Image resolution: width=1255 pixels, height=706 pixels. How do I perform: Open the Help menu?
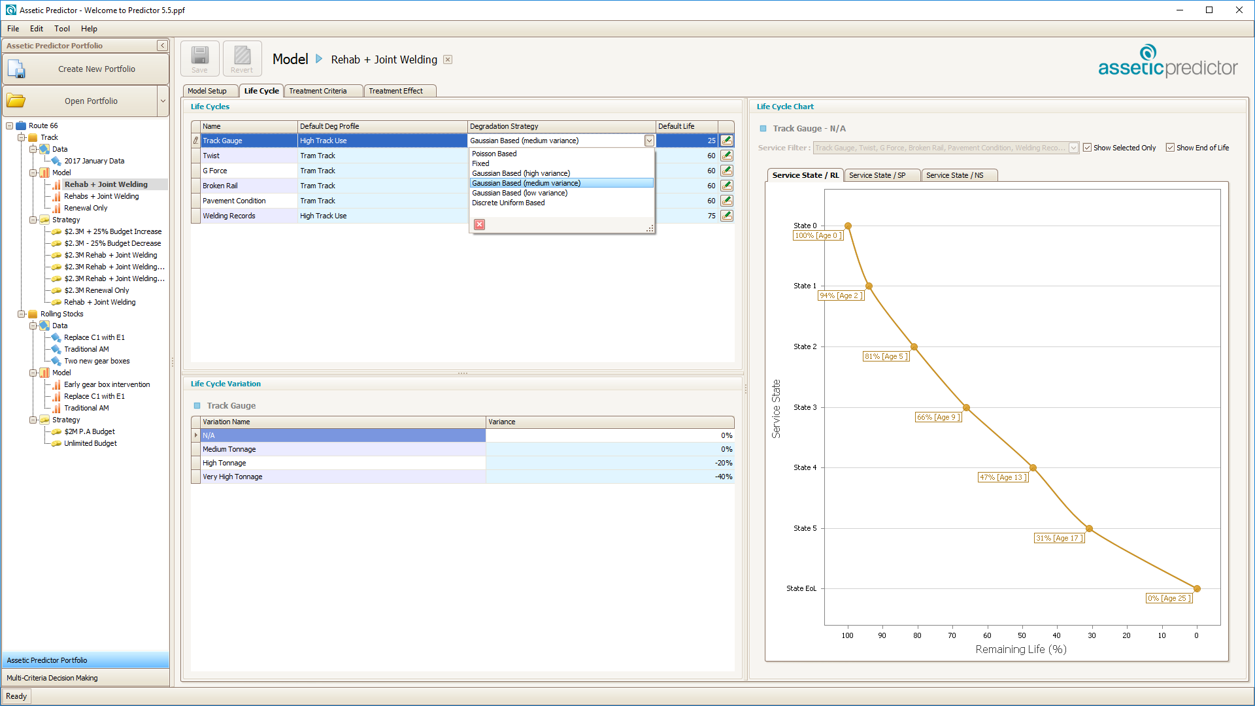89,29
